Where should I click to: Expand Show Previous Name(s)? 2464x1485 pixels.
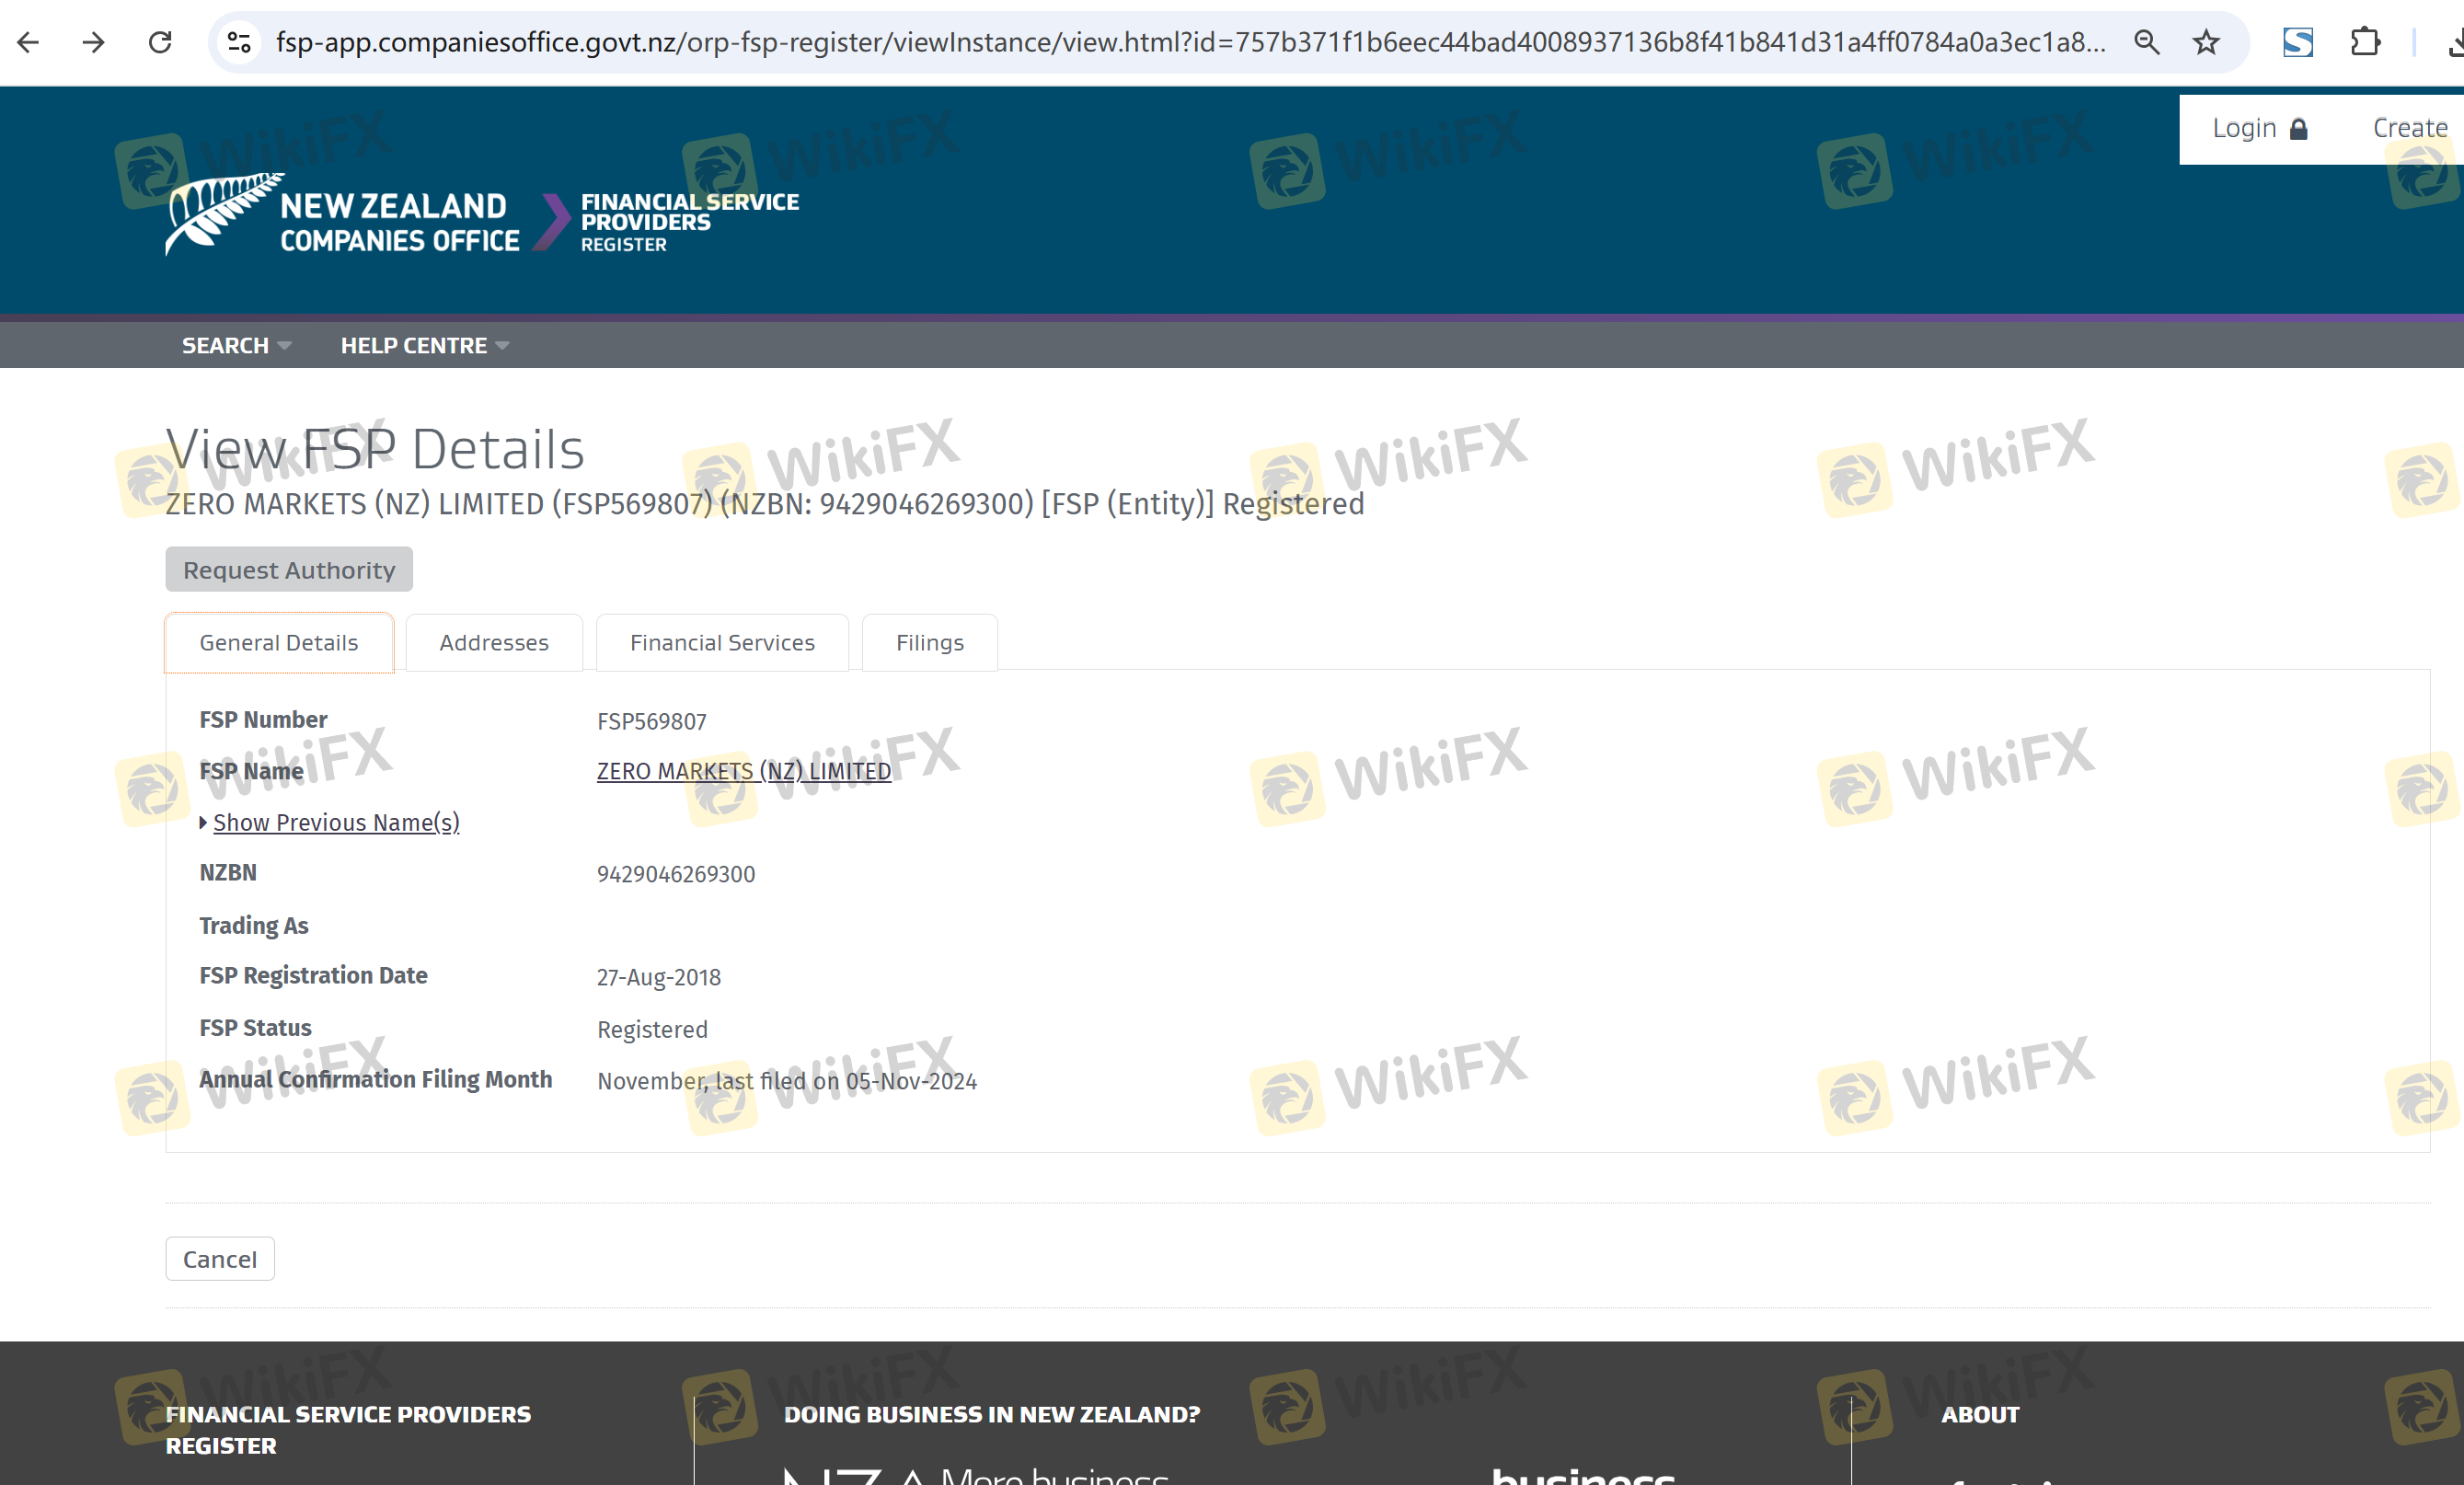(x=335, y=822)
